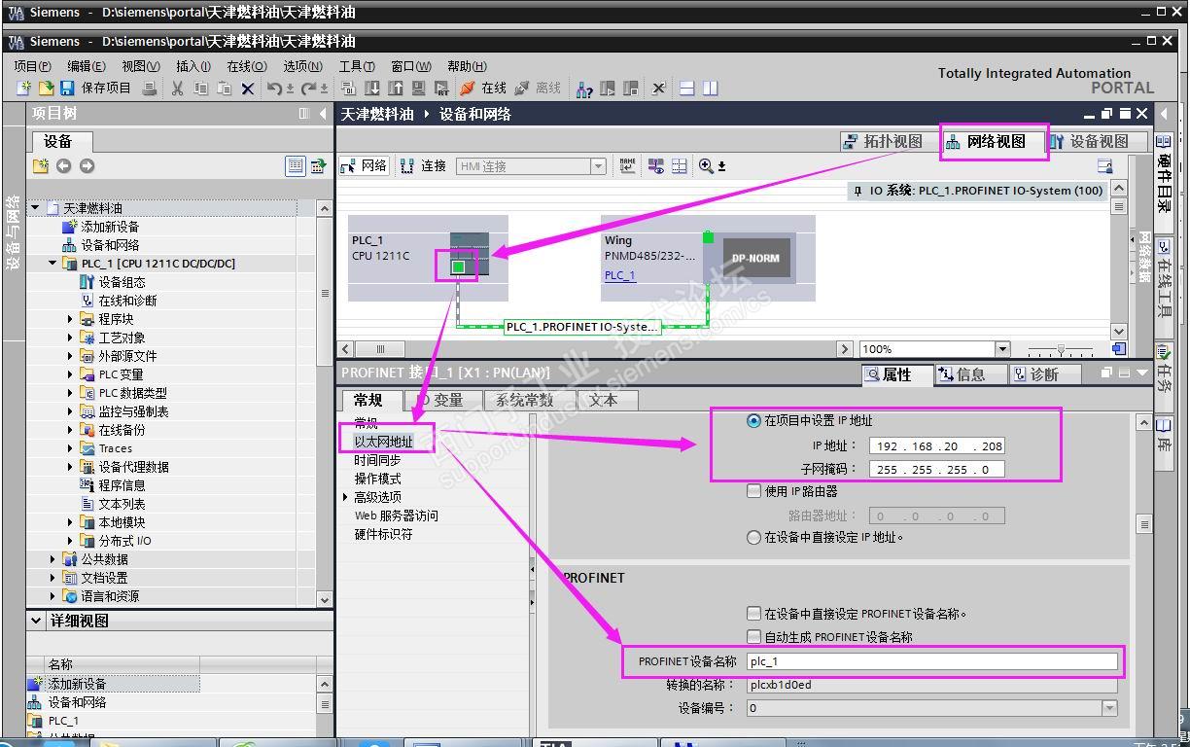Collapse the 项目树 panel with left arrow
The image size is (1190, 747).
323,114
